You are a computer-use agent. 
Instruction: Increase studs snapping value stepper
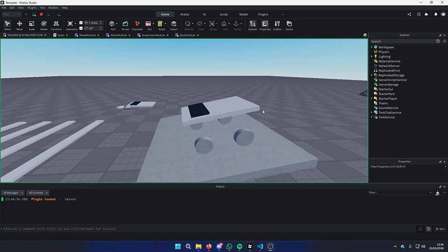[x=101, y=22]
